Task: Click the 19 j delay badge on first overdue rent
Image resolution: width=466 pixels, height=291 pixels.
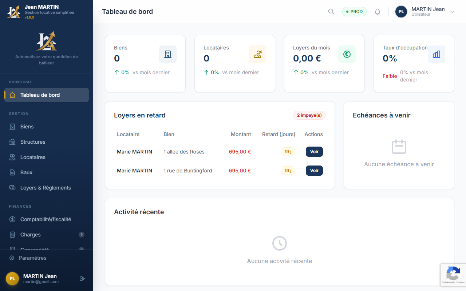Action: click(288, 152)
